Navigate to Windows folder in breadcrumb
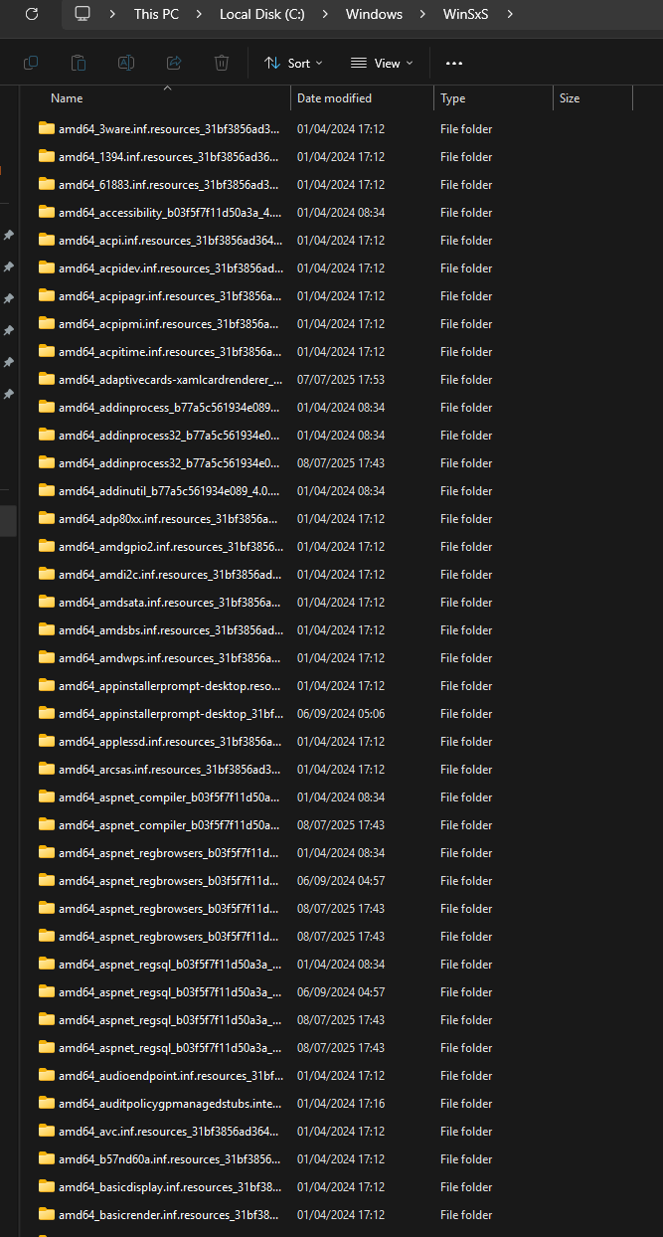 point(374,14)
